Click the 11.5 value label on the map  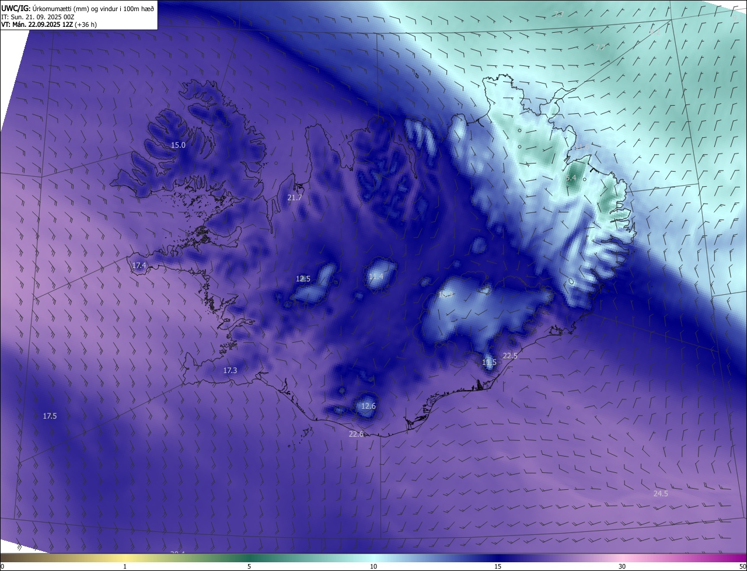point(489,363)
